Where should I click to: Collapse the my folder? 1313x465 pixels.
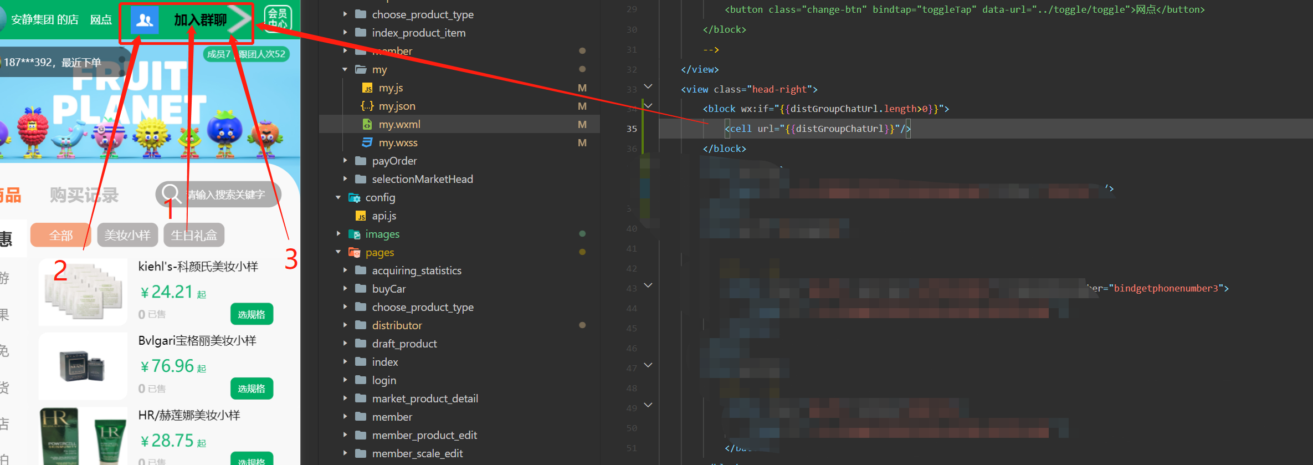coord(345,69)
